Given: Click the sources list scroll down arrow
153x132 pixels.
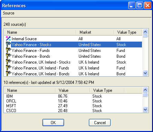Looking at the screenshot, I should tap(145, 73).
